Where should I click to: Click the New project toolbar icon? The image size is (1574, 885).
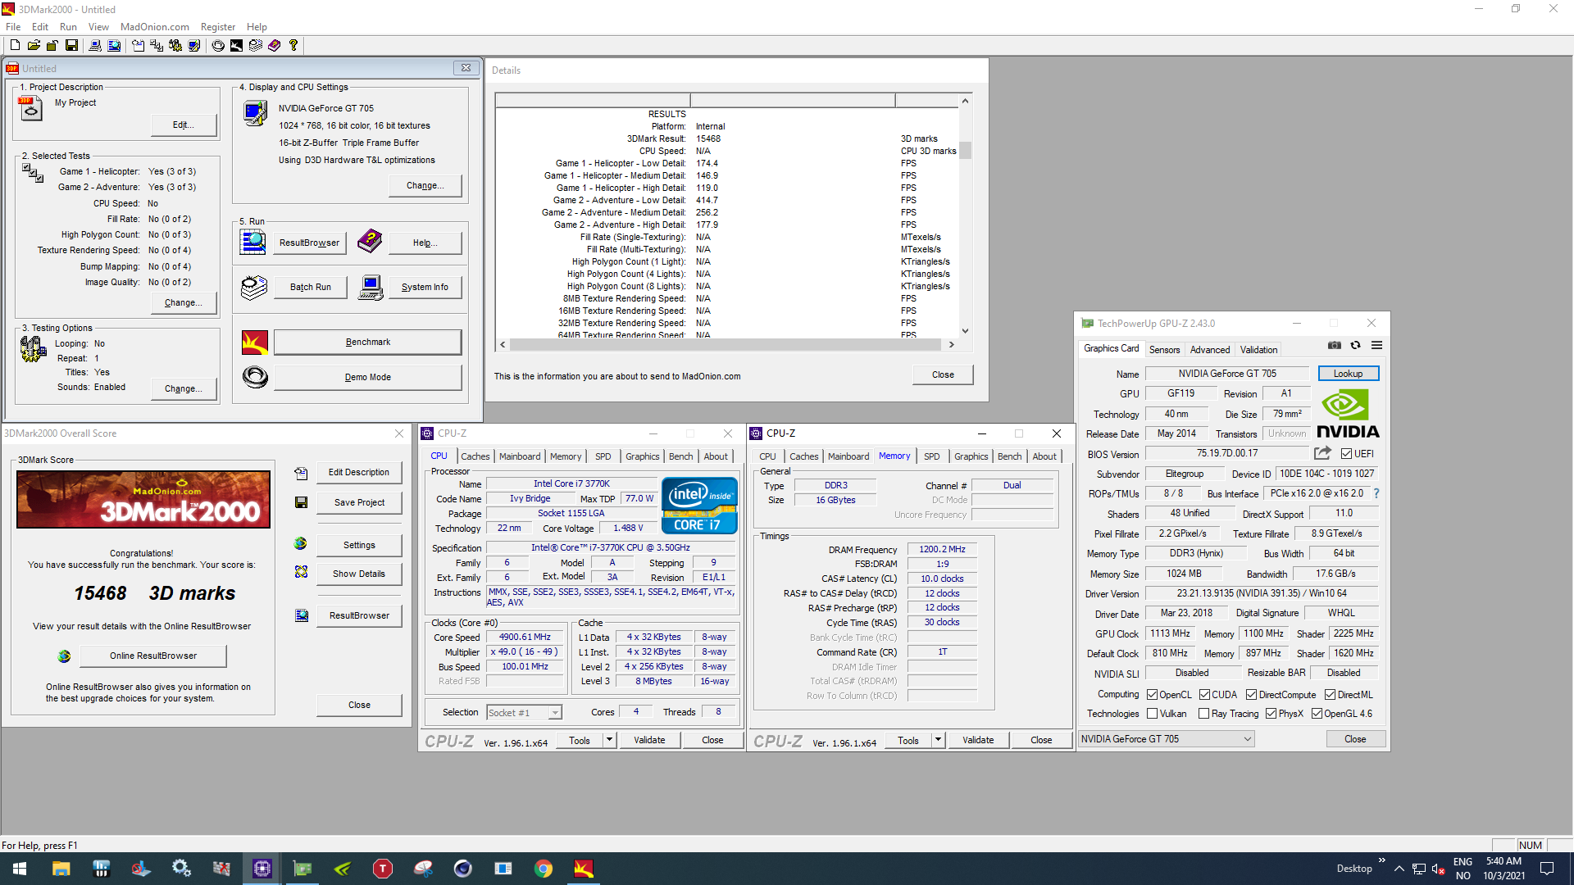pos(15,46)
